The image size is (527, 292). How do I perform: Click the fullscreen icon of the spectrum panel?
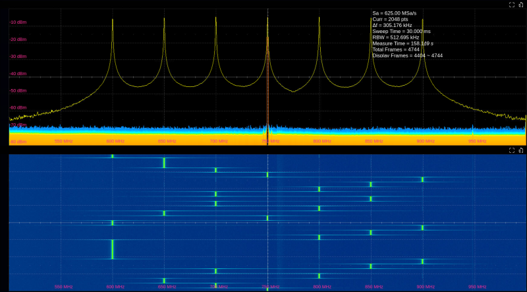[x=512, y=5]
